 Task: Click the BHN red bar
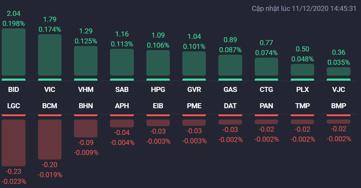pyautogui.click(x=86, y=128)
